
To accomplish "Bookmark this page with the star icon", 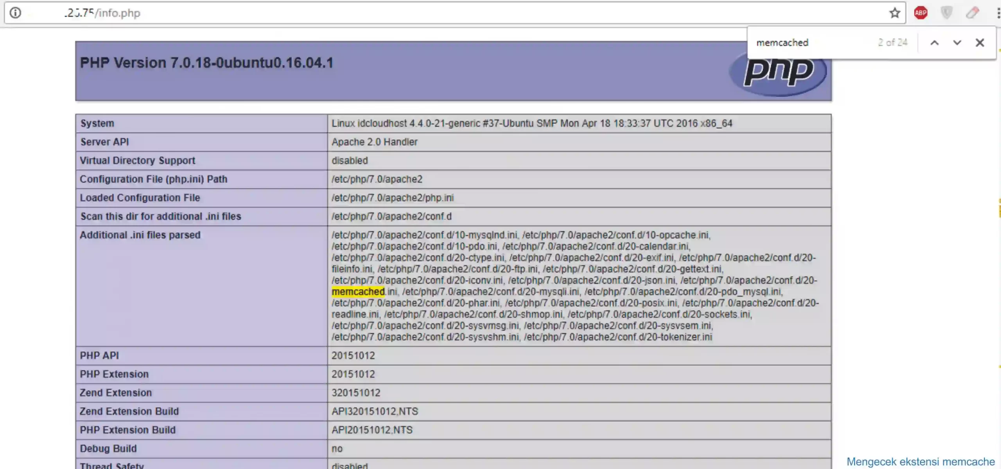I will pyautogui.click(x=895, y=13).
